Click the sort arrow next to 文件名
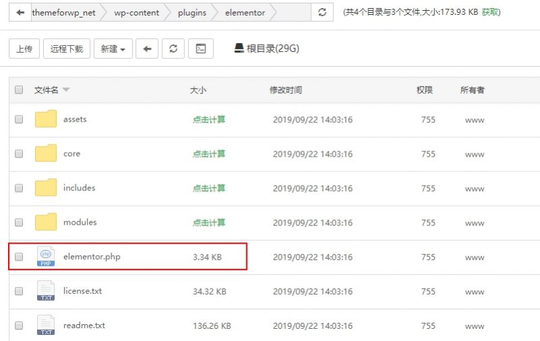 66,90
